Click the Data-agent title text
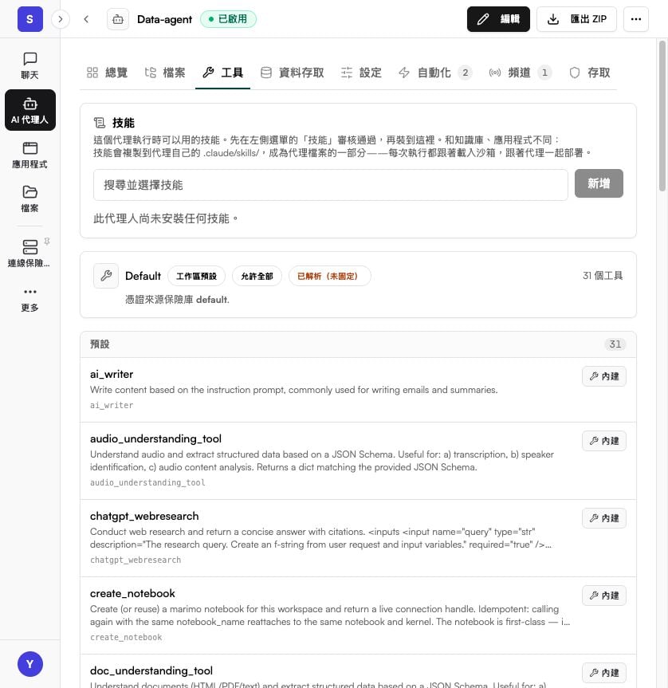Viewport: 668px width, 688px height. tap(164, 19)
